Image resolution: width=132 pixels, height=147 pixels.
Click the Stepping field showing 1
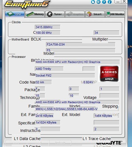109,89
